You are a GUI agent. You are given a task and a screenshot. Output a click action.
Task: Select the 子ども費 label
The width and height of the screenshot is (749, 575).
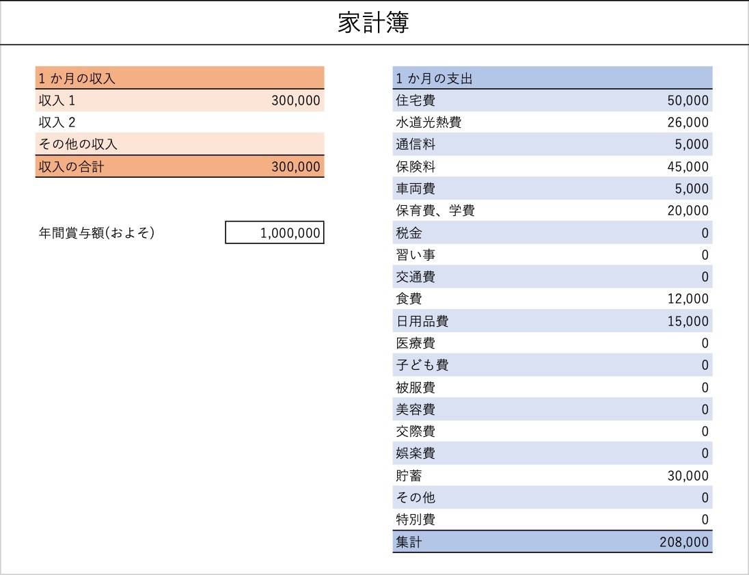(x=422, y=365)
